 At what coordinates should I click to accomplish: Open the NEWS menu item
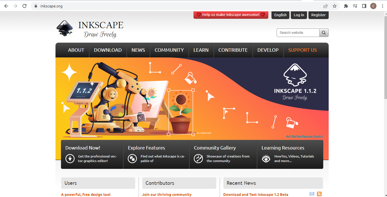(138, 50)
